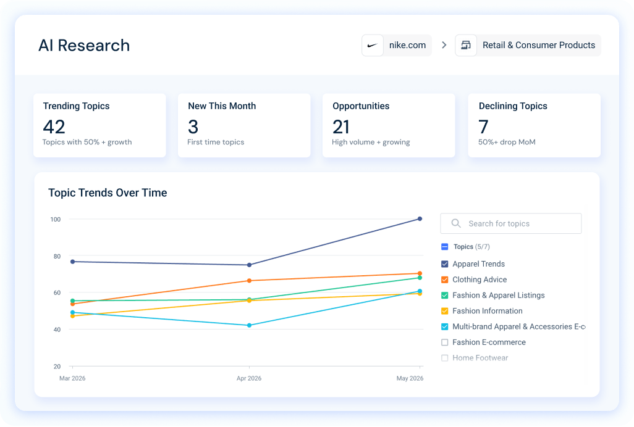
Task: Uncheck the Clothing Advice topic
Action: tap(444, 280)
